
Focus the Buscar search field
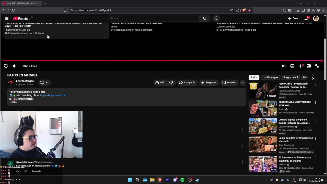[154, 18]
